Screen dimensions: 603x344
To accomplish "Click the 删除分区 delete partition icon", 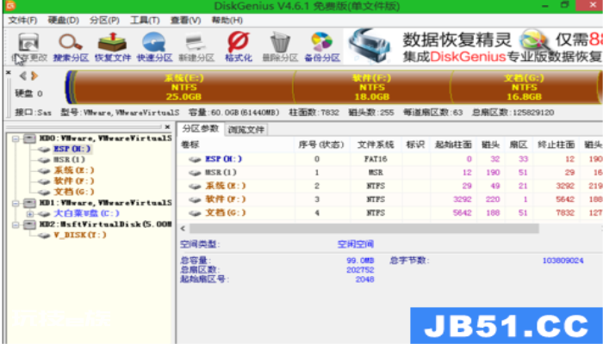I will pos(280,46).
